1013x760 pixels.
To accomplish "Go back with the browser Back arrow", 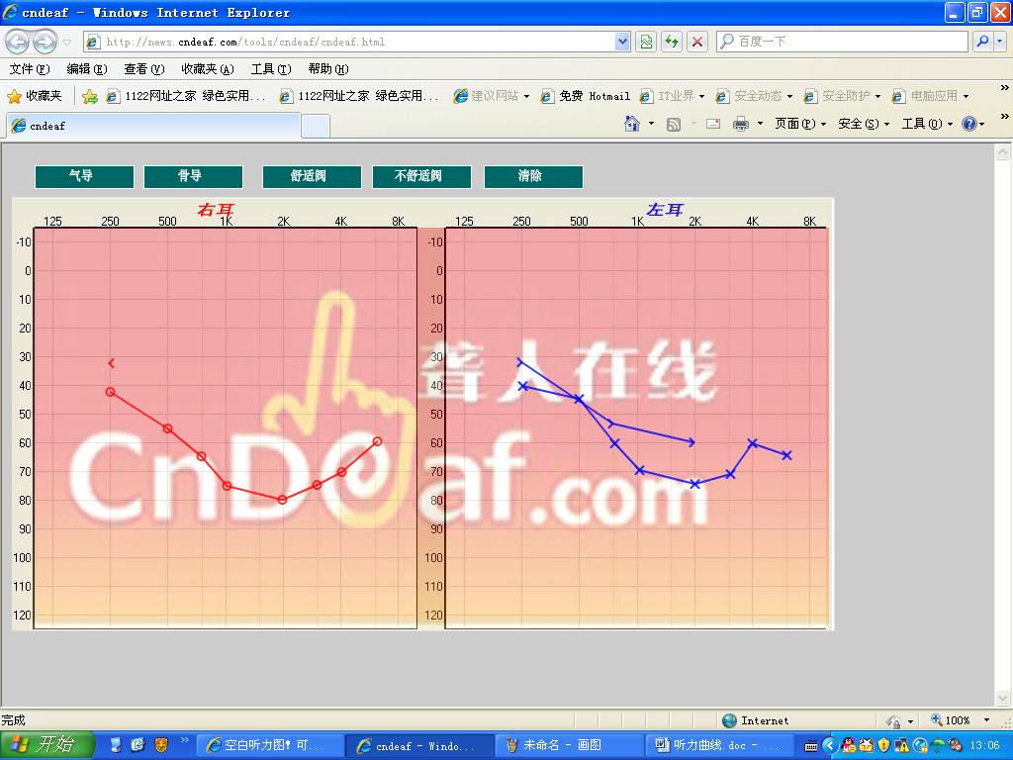I will coord(18,42).
